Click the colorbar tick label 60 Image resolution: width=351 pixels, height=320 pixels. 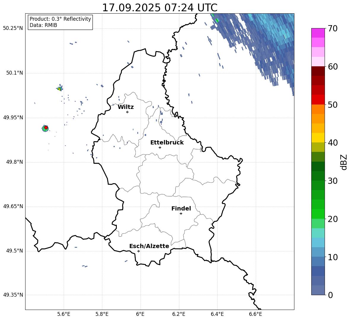[x=333, y=67]
